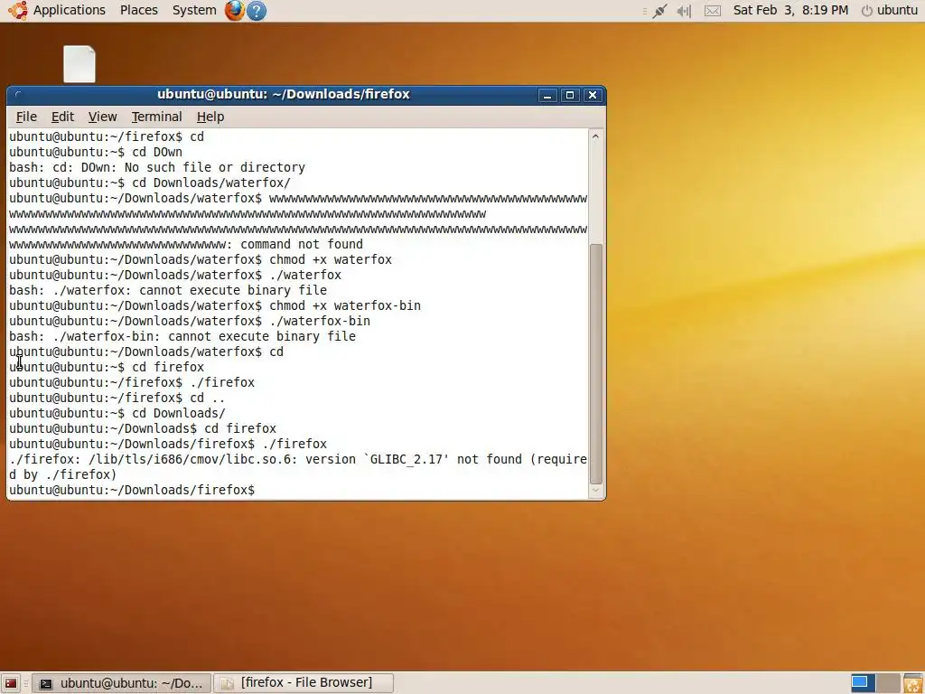
Task: Select the blank file icon on desktop
Action: 79,64
